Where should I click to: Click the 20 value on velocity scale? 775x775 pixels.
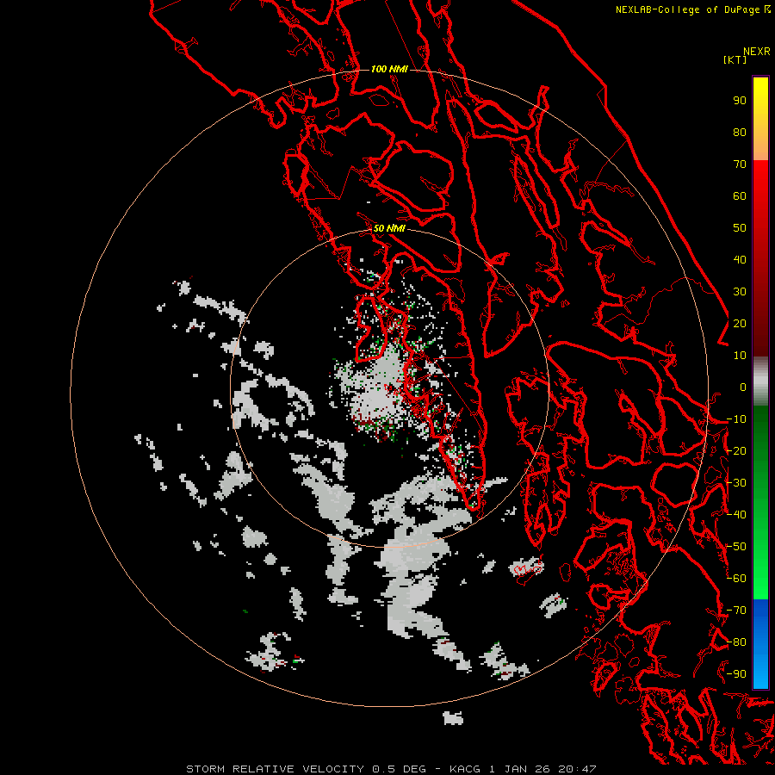[740, 324]
